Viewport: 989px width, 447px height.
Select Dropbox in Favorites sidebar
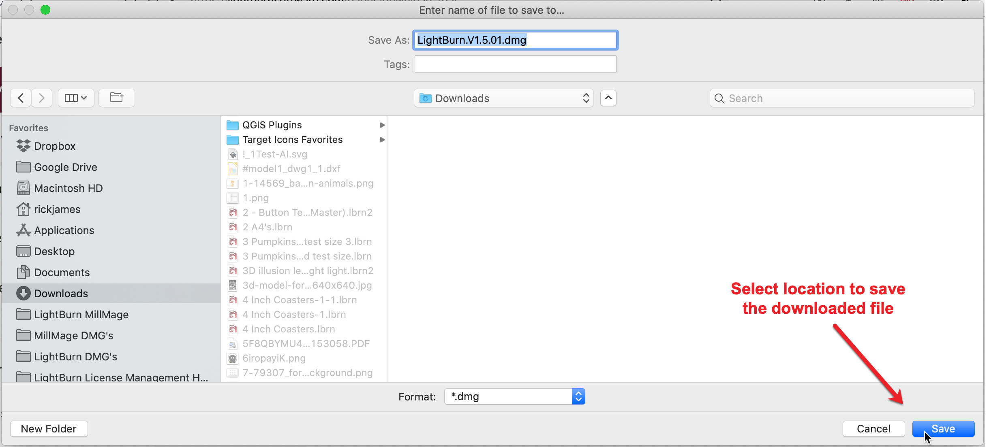coord(111,146)
